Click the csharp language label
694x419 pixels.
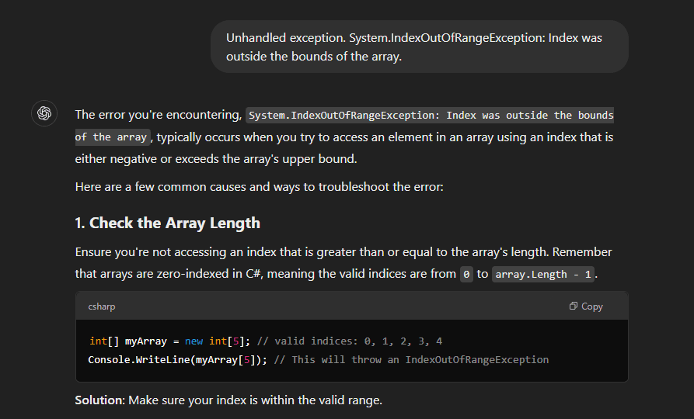click(102, 306)
